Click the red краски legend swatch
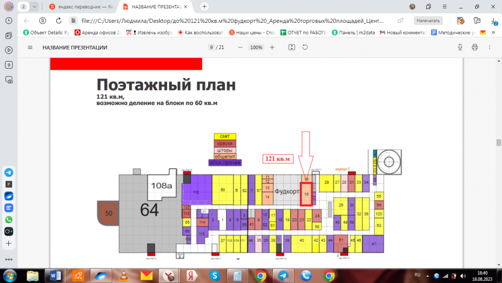 [x=225, y=143]
